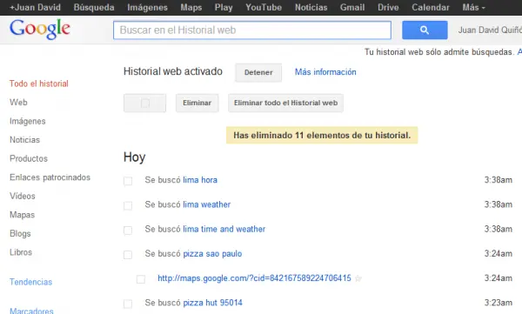Expand the 'Más' dropdown in top bar
Screen dimensions: 522x314
473,7
